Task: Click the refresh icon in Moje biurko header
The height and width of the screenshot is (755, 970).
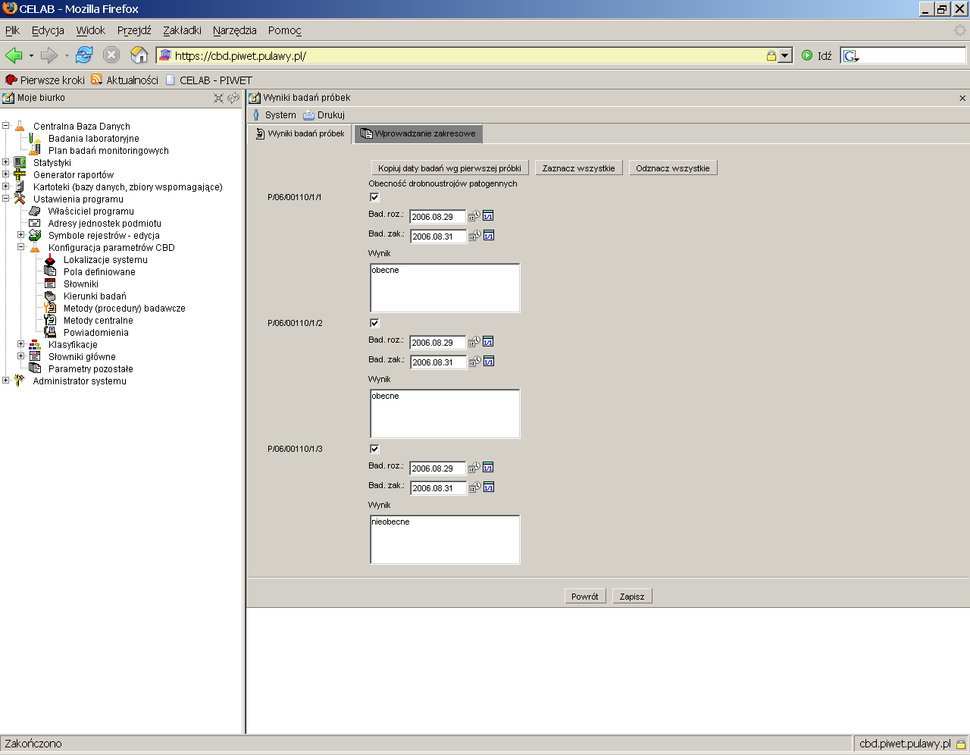Action: click(x=233, y=98)
